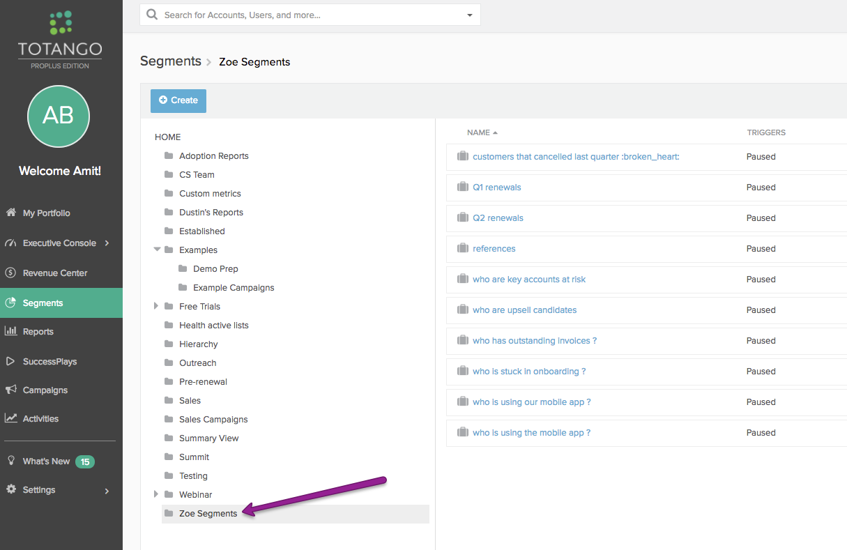This screenshot has width=847, height=550.
Task: Select the Pre-renewal folder
Action: [x=203, y=382]
